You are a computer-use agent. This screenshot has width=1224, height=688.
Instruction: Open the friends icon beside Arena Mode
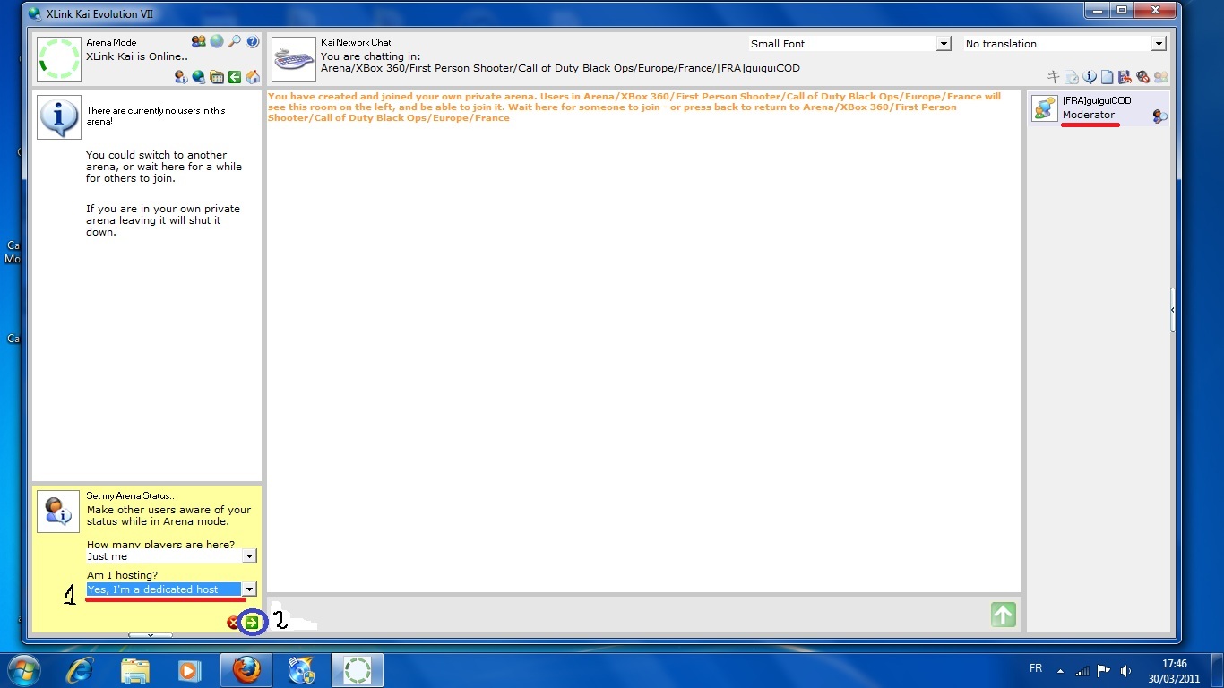[x=199, y=41]
